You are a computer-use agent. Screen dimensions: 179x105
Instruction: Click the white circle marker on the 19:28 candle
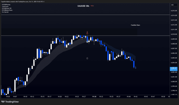[87, 42]
